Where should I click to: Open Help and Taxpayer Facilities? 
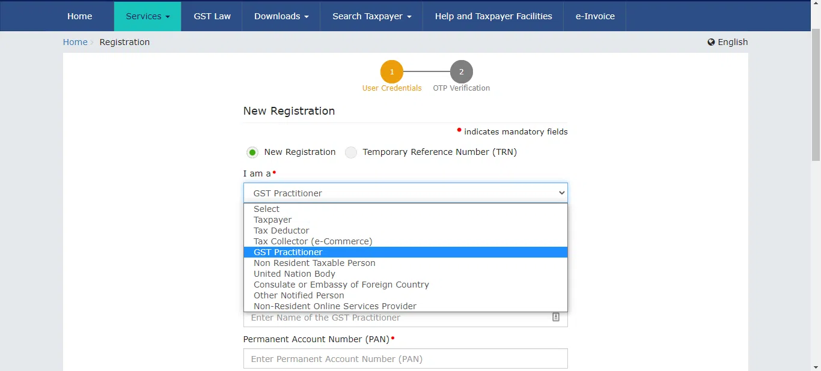point(493,16)
